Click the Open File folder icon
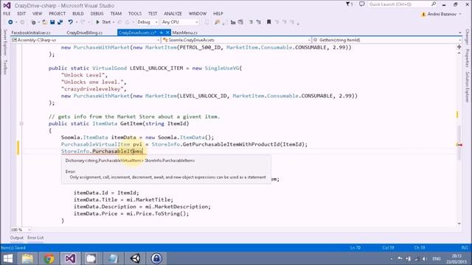Image resolution: width=472 pixels, height=265 pixels. click(44, 22)
